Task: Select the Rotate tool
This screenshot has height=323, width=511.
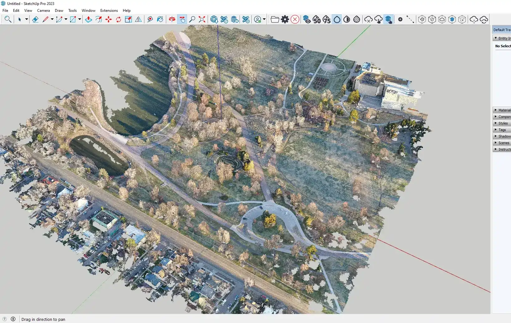Action: point(118,19)
